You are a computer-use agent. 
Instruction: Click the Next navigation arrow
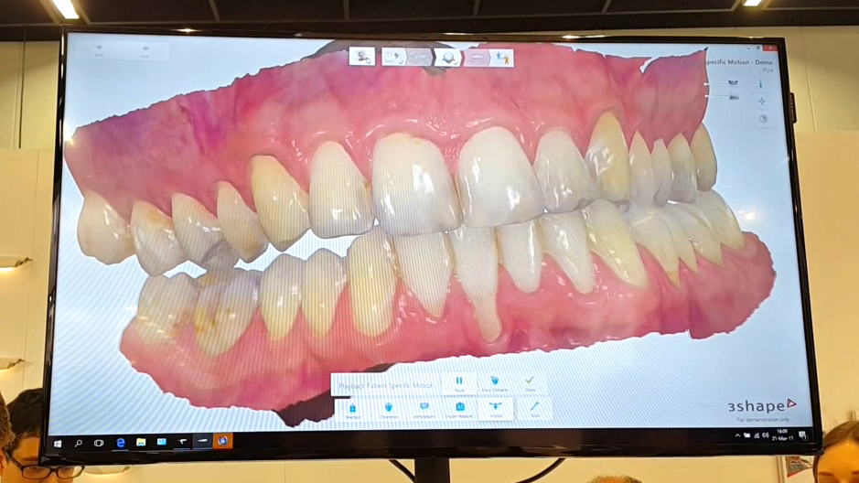[x=145, y=51]
